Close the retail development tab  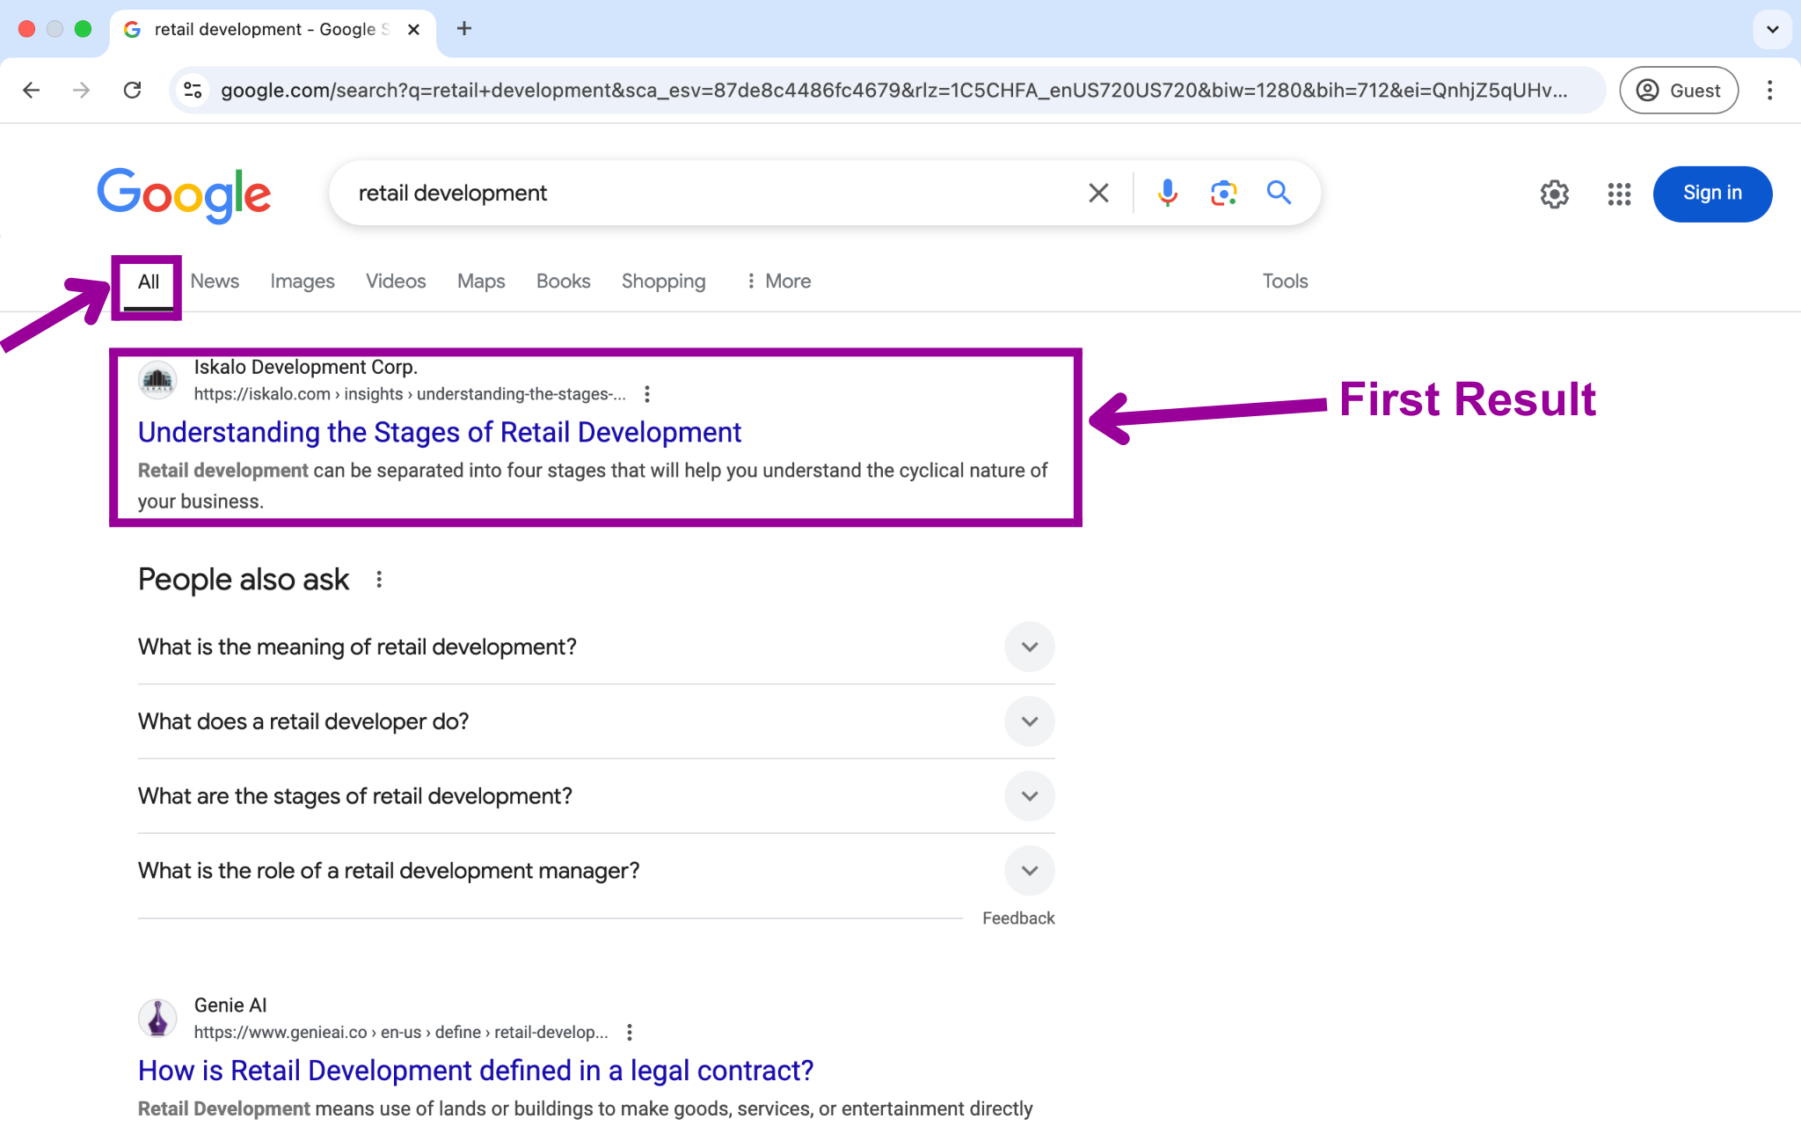point(413,29)
